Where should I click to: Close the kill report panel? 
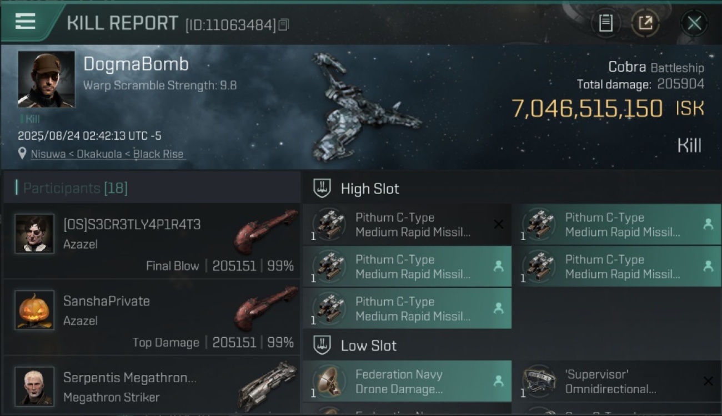(694, 23)
